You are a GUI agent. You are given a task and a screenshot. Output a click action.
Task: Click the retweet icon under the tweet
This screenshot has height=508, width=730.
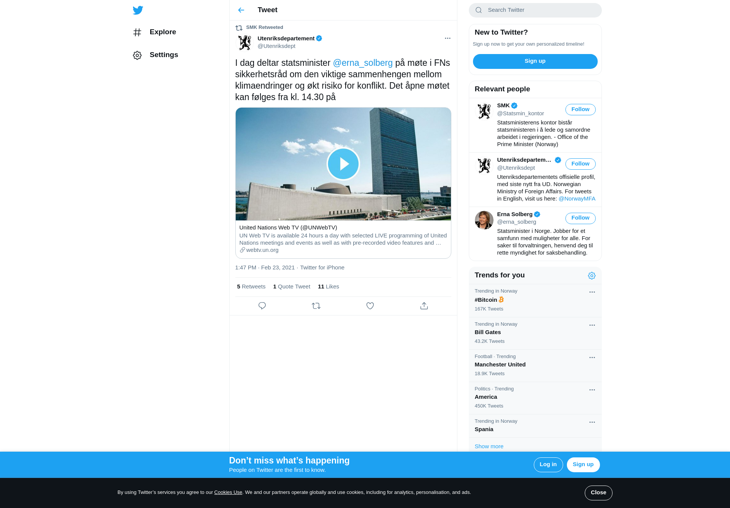[316, 306]
